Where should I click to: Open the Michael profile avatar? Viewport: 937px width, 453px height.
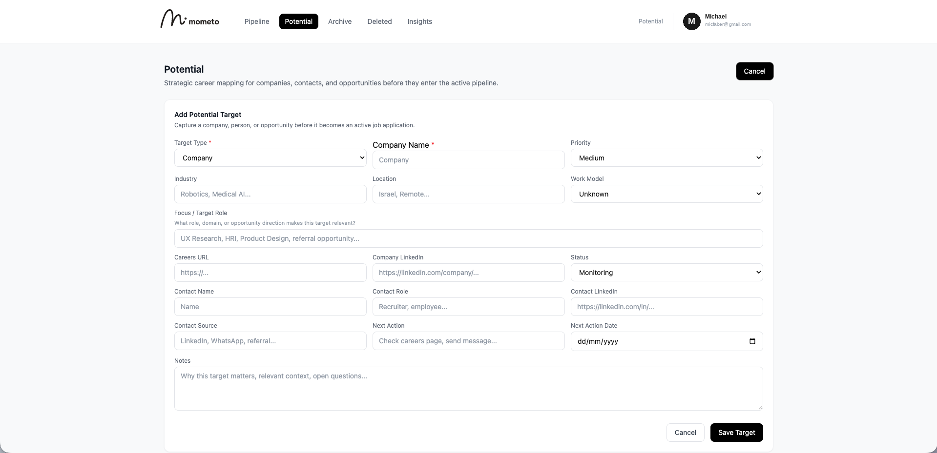click(691, 21)
